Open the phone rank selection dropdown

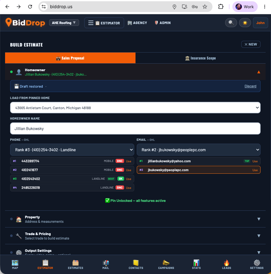(72, 150)
